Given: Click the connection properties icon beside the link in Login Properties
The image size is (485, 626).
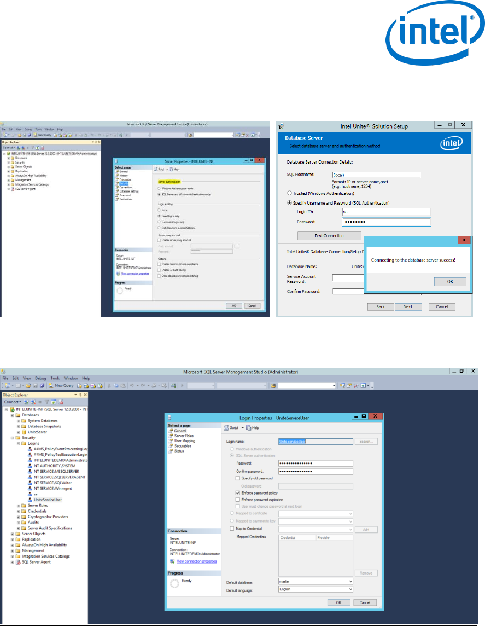Looking at the screenshot, I should point(172,561).
